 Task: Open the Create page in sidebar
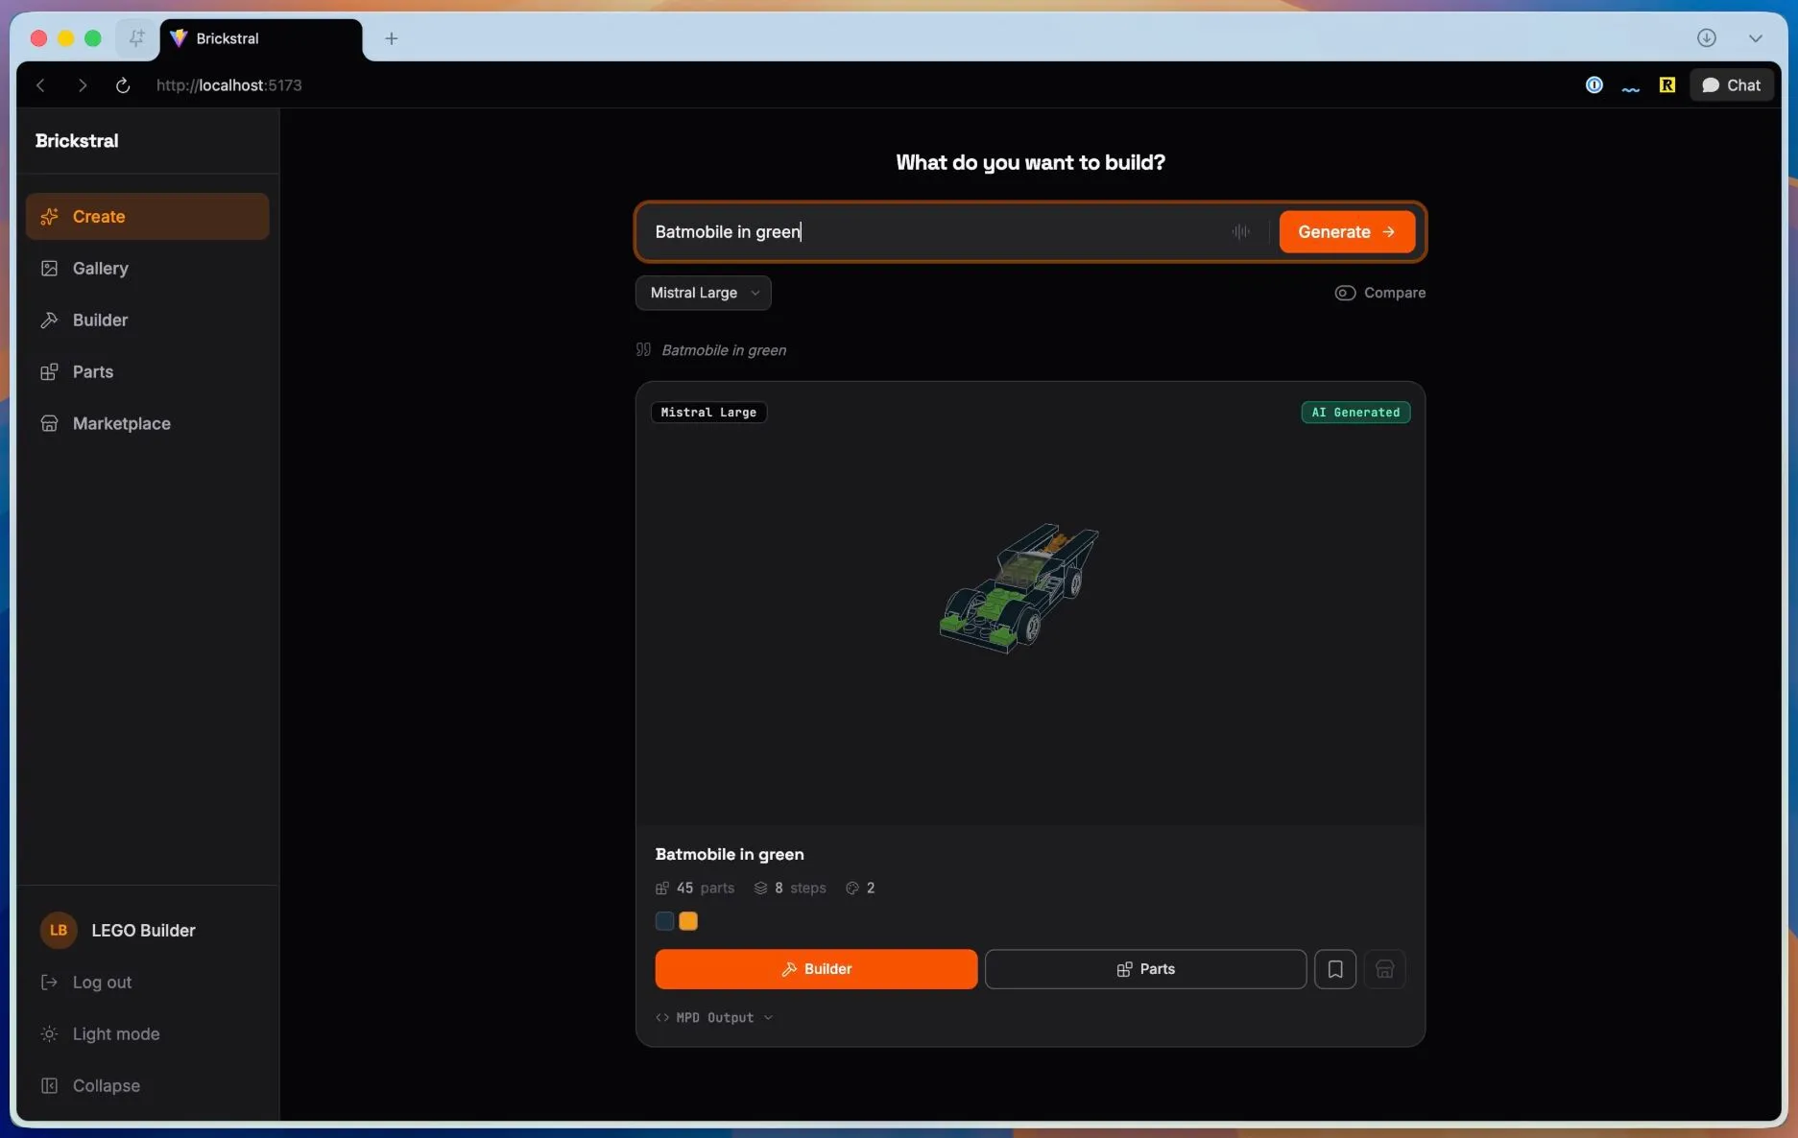[x=147, y=216]
